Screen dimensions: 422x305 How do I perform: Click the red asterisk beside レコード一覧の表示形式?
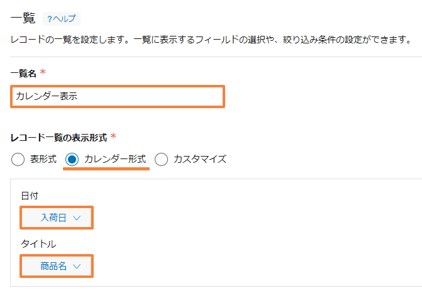113,136
